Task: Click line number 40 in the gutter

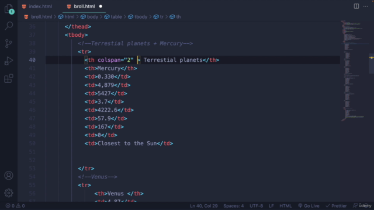Action: (32, 60)
